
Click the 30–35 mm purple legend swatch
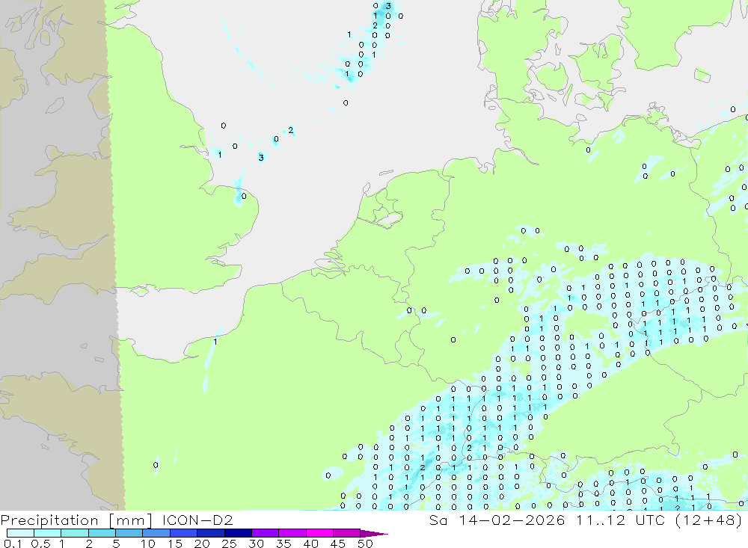265,533
